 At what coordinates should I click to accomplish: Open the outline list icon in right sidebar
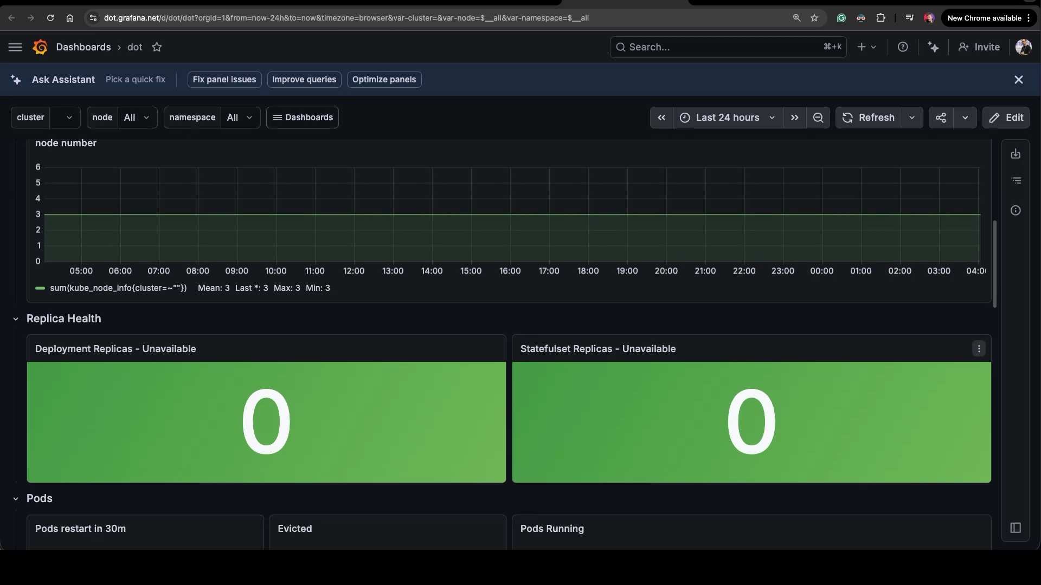(1016, 180)
